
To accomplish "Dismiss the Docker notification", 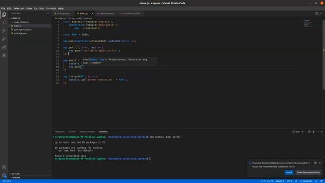I will [319, 163].
